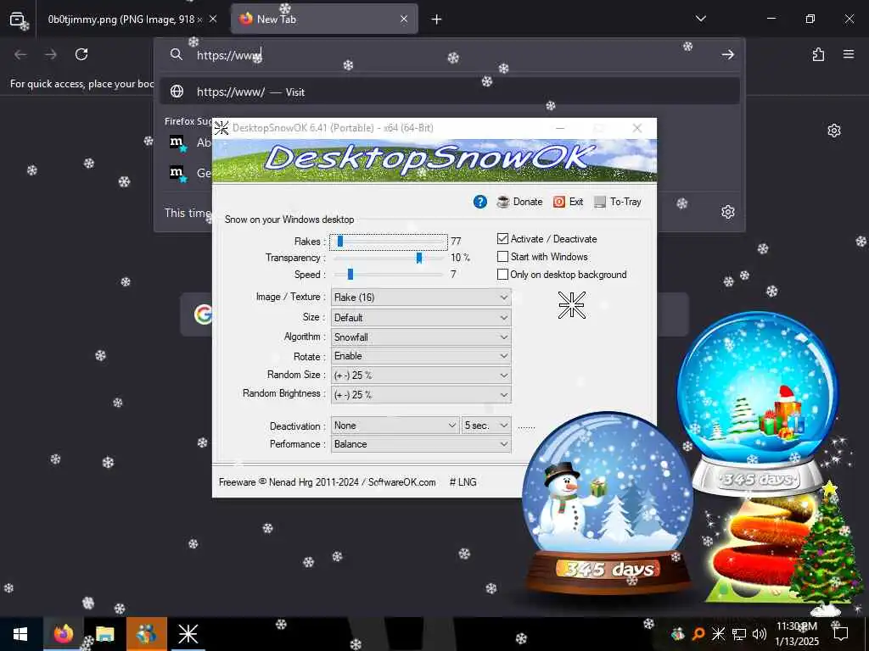Screen dimensions: 869x651
Task: Click the snow globe app taskbar icon
Action: click(146, 634)
